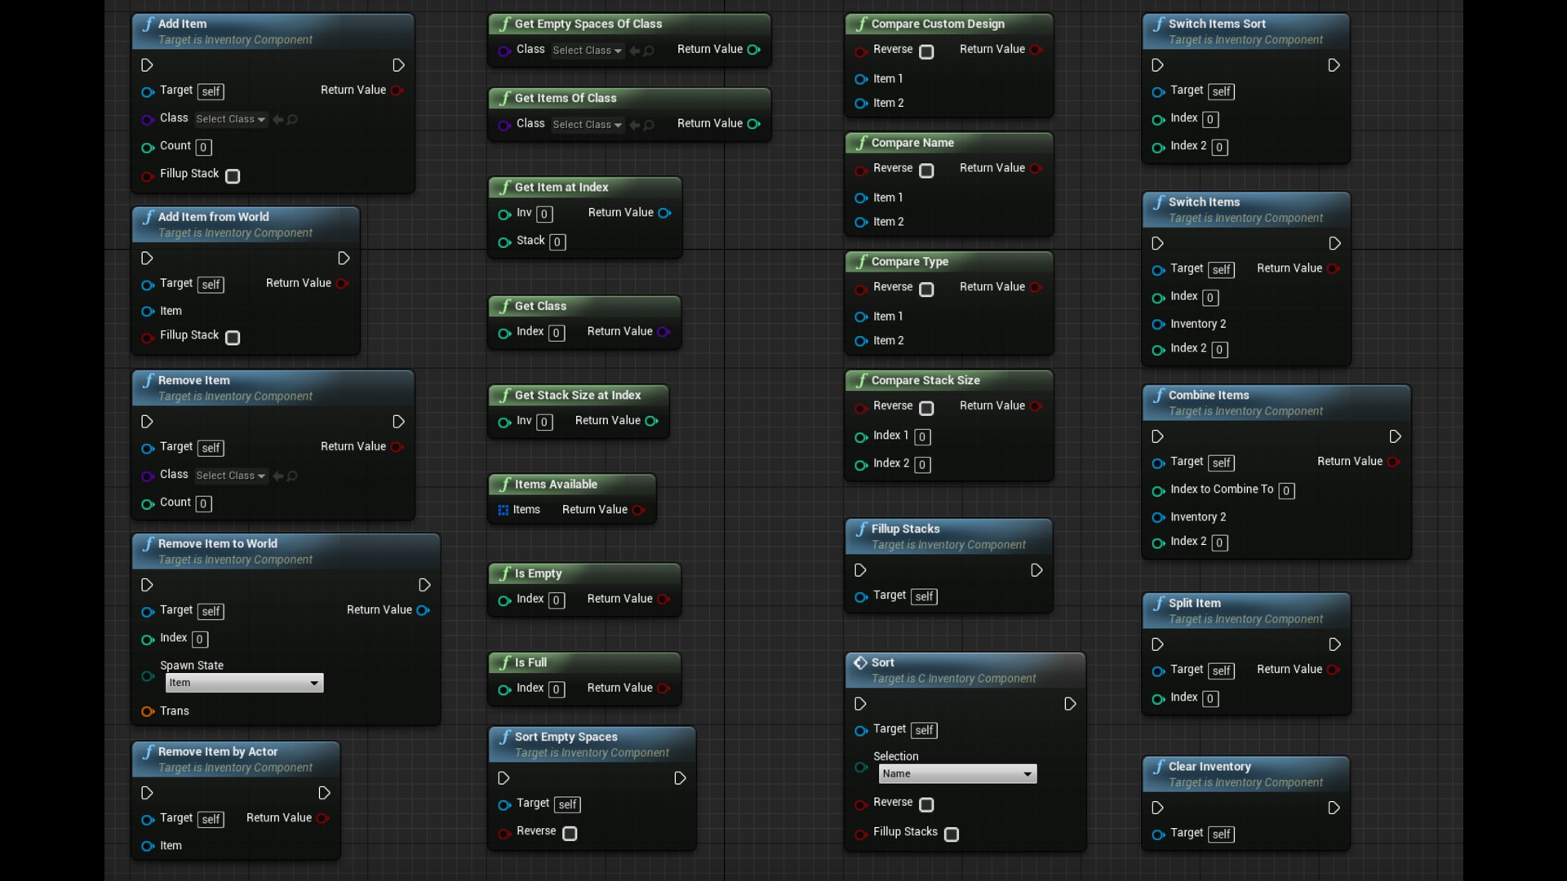1567x881 pixels.
Task: Toggle Fillup Stack checkbox on Add Item
Action: 233,176
